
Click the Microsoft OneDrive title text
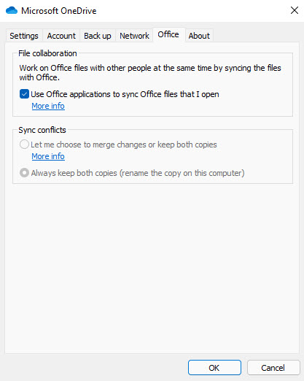pyautogui.click(x=59, y=11)
